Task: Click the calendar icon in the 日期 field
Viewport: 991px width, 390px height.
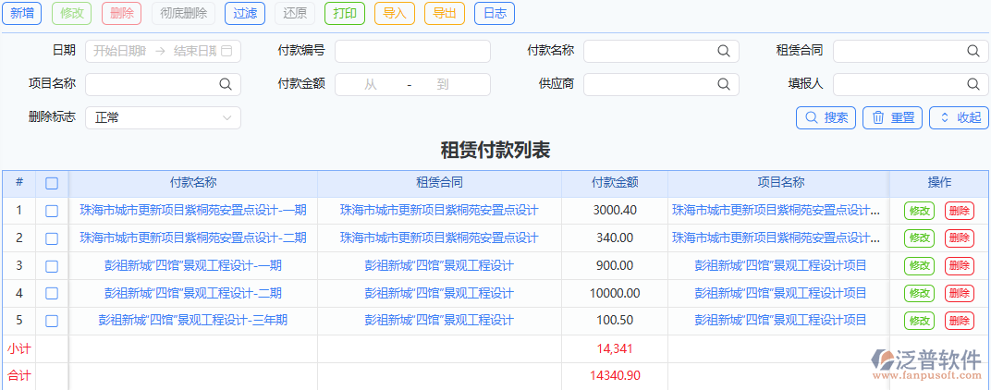Action: click(226, 51)
